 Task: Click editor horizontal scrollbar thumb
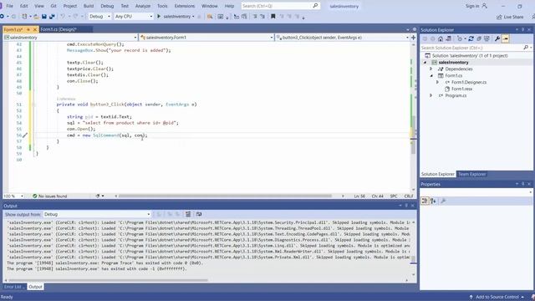click(225, 196)
